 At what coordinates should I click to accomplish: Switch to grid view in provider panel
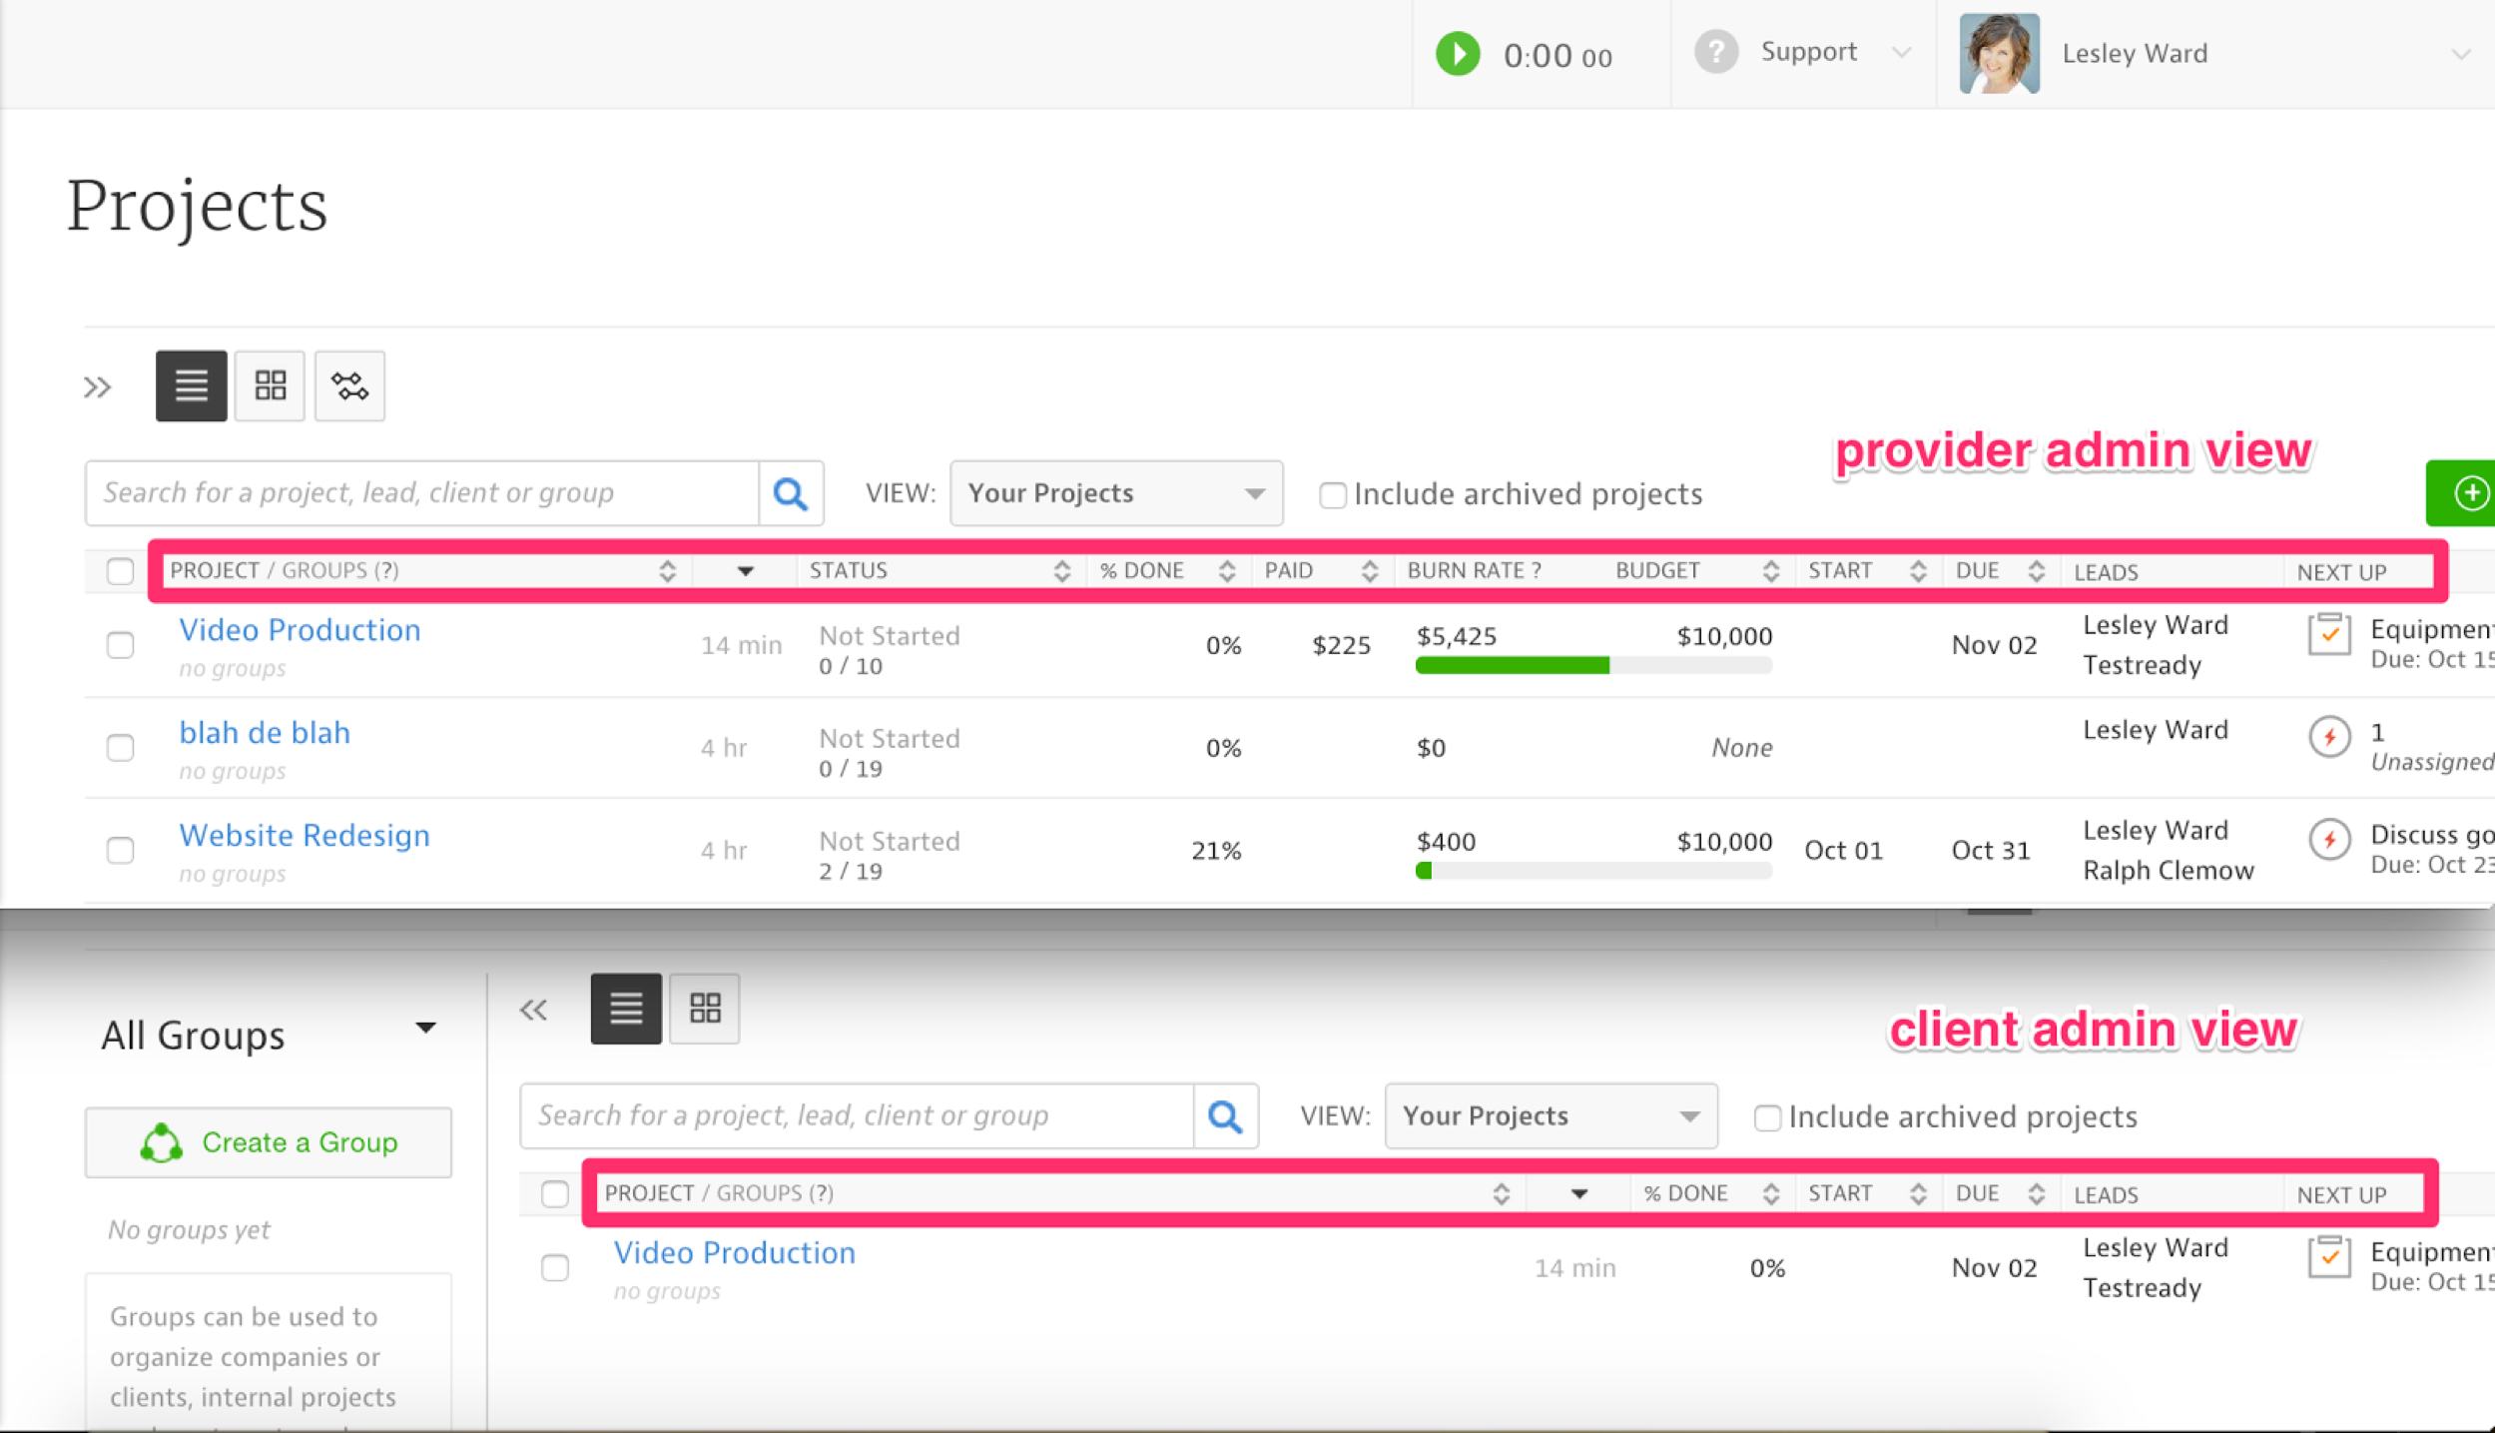tap(270, 385)
